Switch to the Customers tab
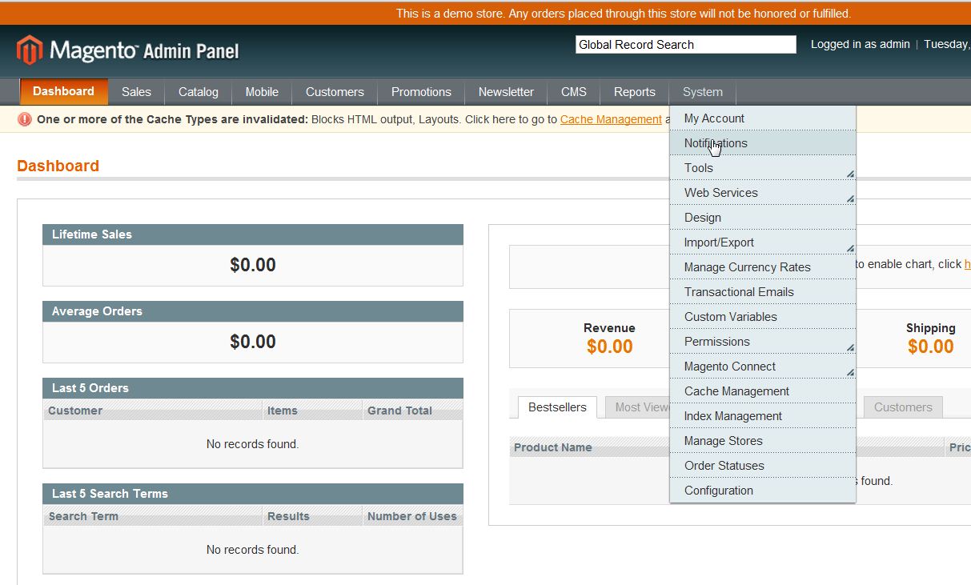The image size is (971, 585). point(902,407)
